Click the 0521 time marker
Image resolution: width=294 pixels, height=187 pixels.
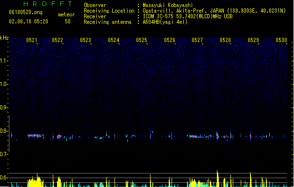click(x=32, y=40)
